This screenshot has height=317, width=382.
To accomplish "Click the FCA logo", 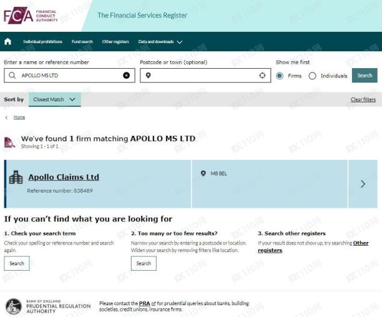I will [31, 16].
